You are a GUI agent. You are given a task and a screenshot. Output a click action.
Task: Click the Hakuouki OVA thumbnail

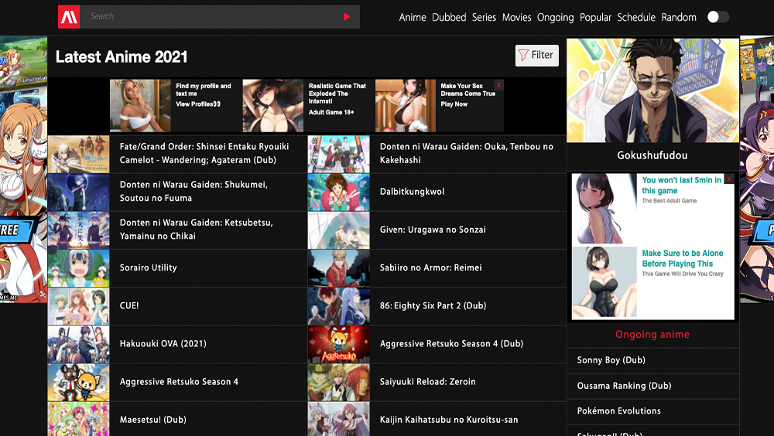78,344
